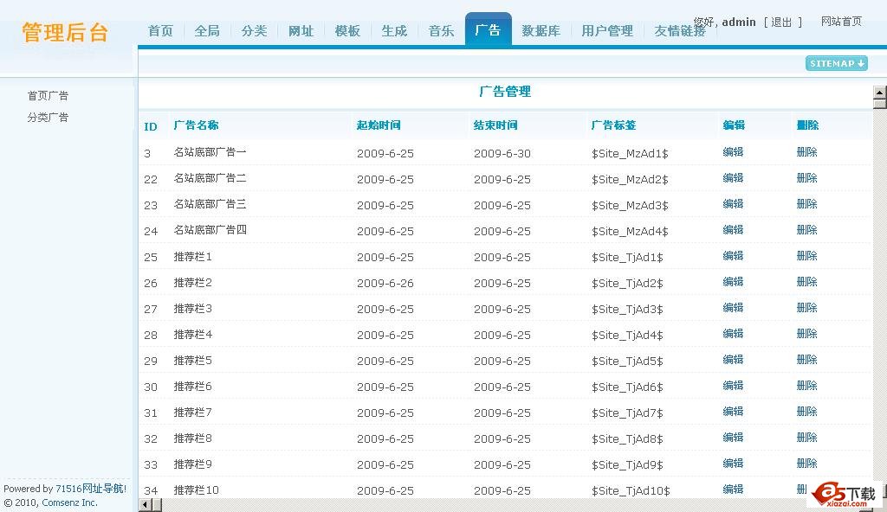The height and width of the screenshot is (512, 887).
Task: Click the Comsenz Inc. footer link
Action: click(69, 502)
